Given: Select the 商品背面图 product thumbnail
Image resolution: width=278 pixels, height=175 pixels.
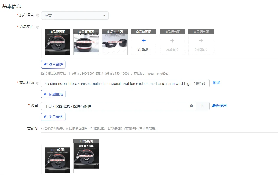Looking at the screenshot, I should coord(86,42).
